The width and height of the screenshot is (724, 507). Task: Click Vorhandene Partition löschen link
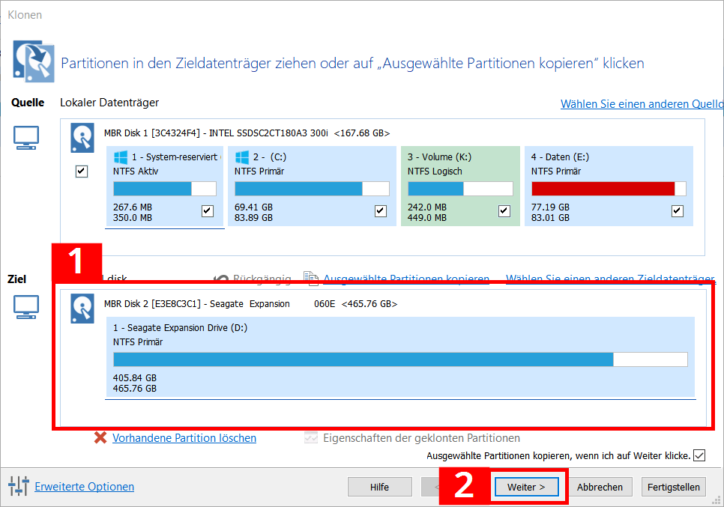coord(184,438)
